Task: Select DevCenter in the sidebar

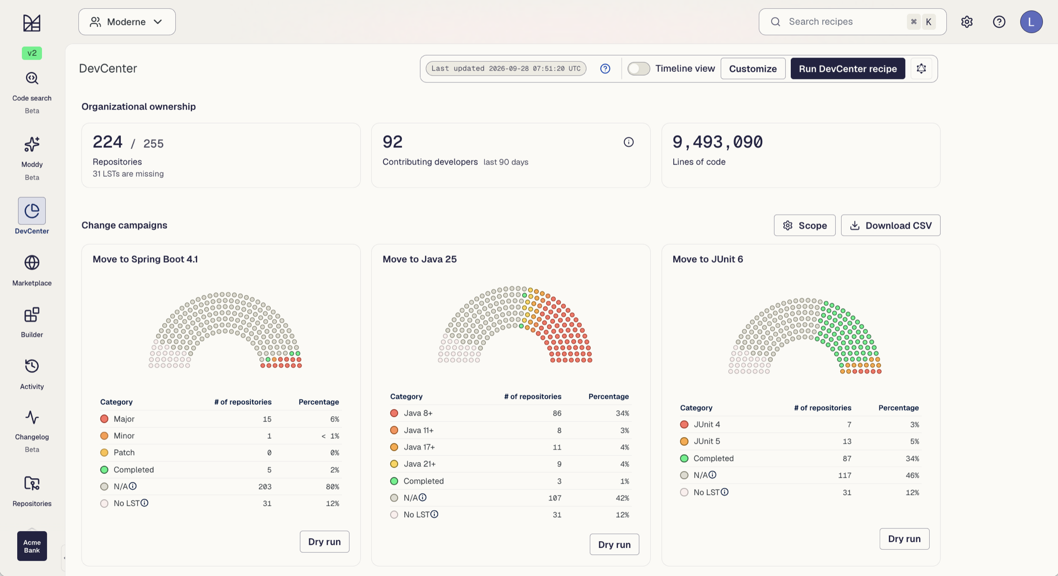Action: [32, 216]
